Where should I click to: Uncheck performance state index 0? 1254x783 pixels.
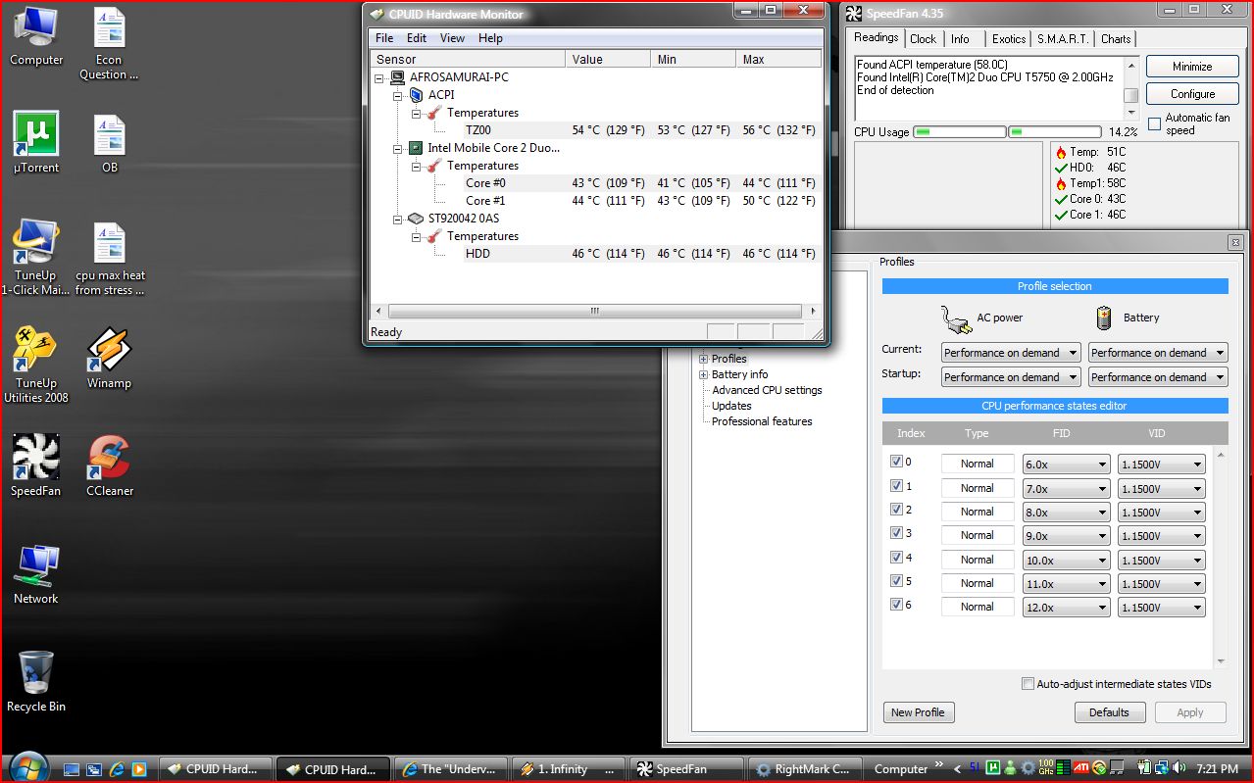click(x=895, y=462)
